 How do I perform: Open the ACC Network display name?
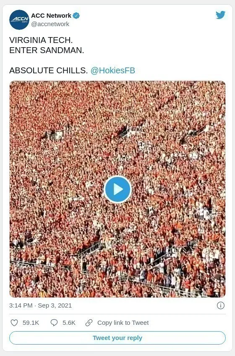coord(51,16)
